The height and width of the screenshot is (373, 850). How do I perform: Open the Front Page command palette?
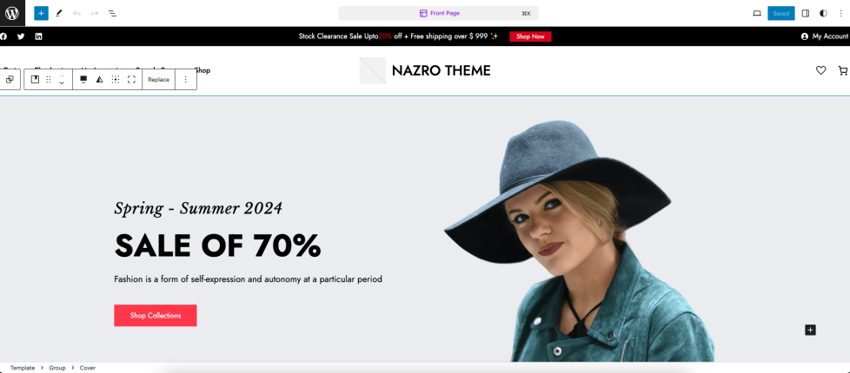tap(439, 13)
